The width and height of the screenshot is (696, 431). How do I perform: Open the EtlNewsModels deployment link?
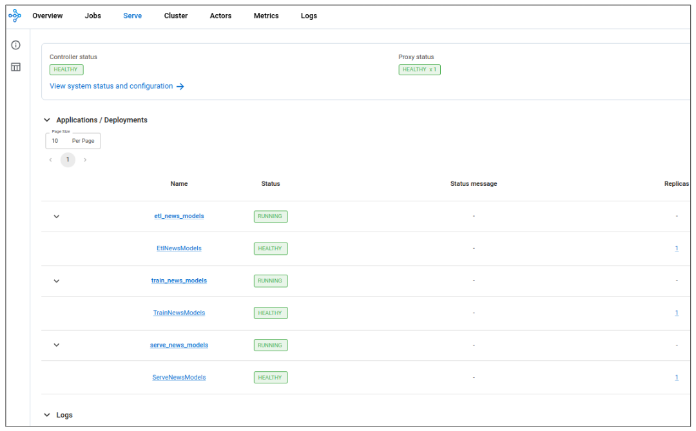point(179,249)
